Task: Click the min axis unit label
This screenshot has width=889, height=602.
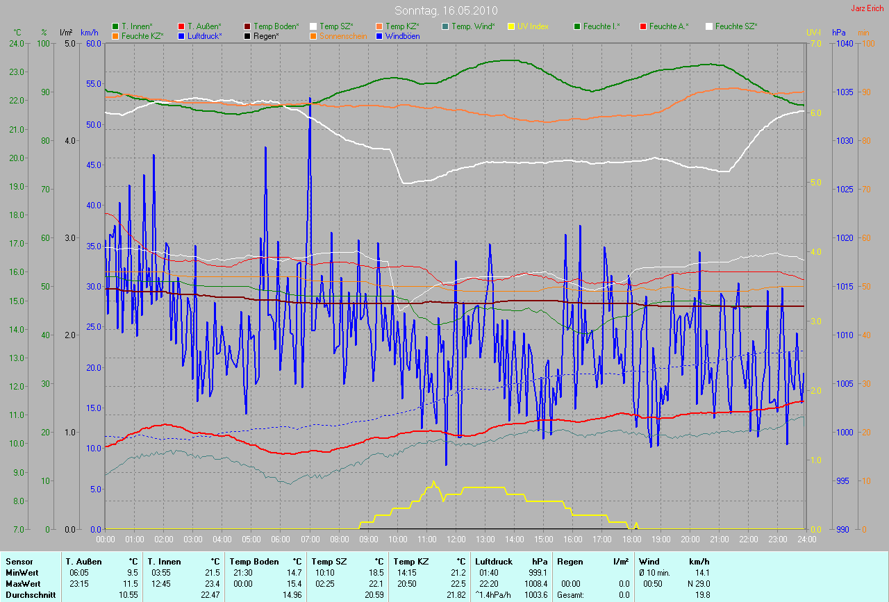Action: (863, 33)
